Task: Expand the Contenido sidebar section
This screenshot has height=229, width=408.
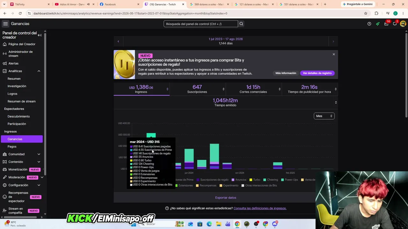Action: [39, 162]
